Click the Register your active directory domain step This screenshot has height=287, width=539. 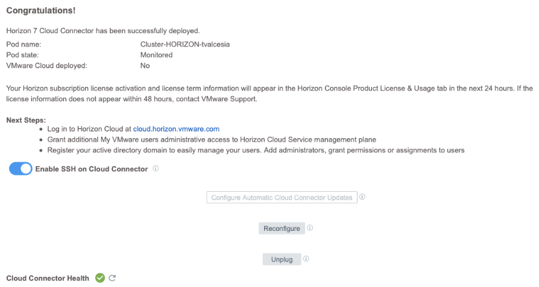pos(254,150)
